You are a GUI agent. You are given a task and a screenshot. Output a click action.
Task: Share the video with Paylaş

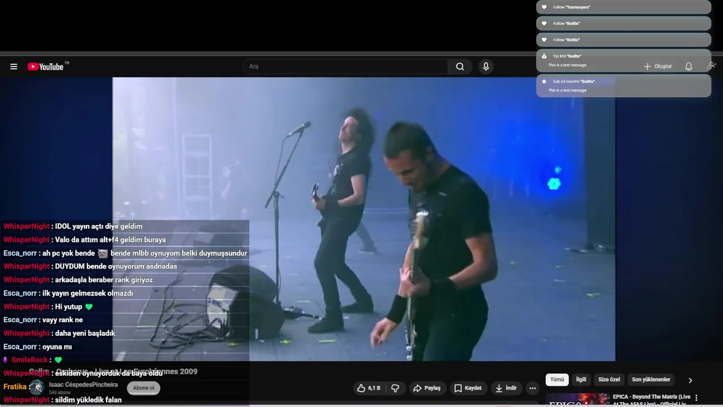(x=426, y=388)
